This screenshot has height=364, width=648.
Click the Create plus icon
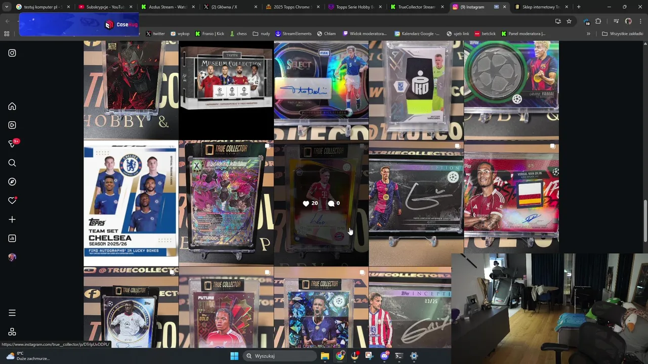(x=12, y=219)
